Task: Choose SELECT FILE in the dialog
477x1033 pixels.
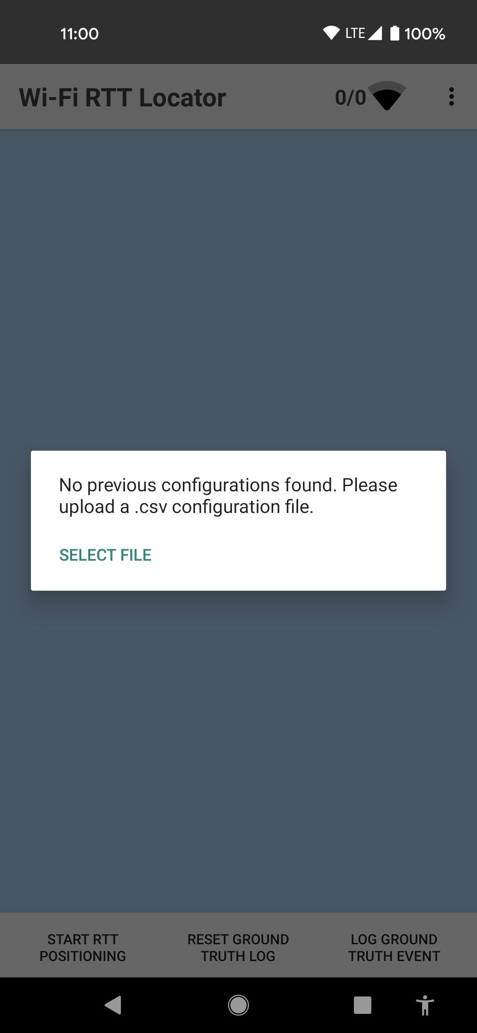Action: (105, 555)
